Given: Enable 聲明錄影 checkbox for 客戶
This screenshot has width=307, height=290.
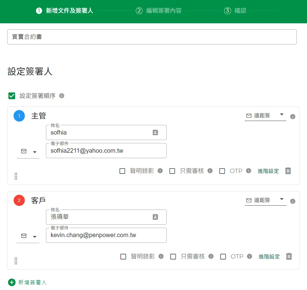Looking at the screenshot, I should pos(123,256).
